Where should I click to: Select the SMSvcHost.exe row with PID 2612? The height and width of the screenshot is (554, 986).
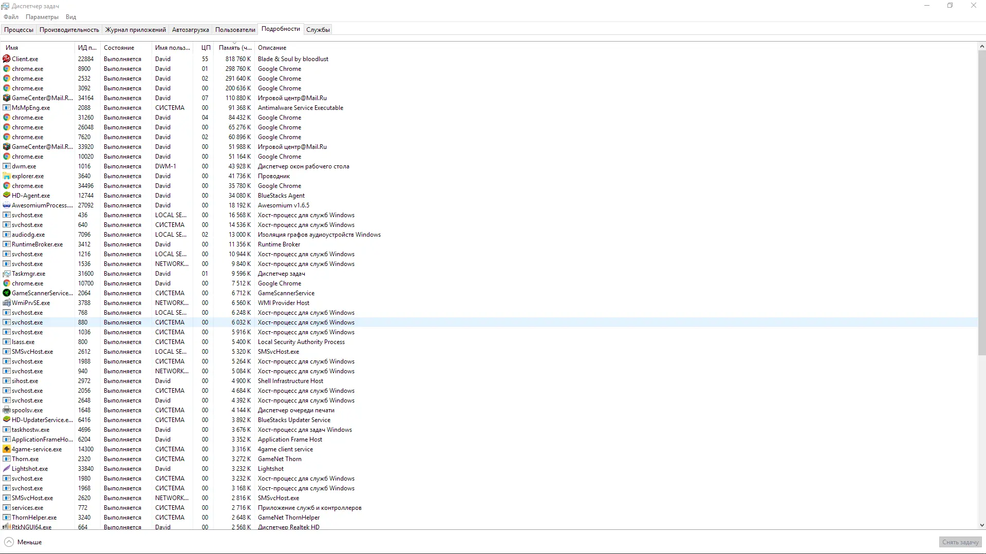tap(489, 352)
